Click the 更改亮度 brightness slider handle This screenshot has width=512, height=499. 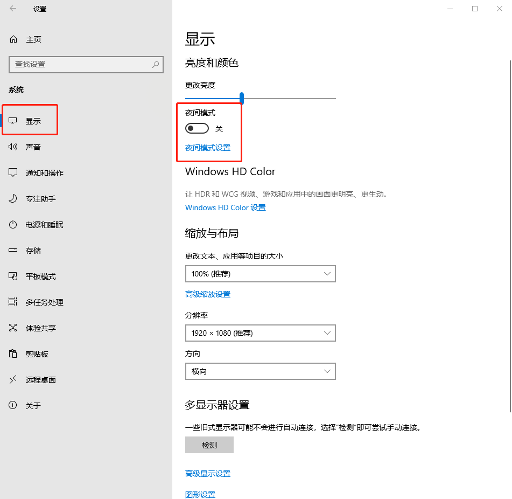pos(242,98)
